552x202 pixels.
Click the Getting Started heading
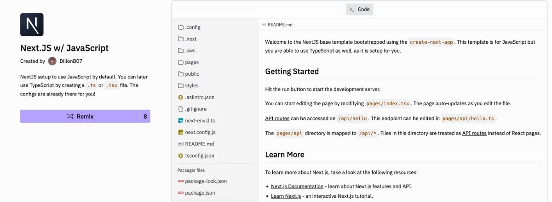point(292,72)
